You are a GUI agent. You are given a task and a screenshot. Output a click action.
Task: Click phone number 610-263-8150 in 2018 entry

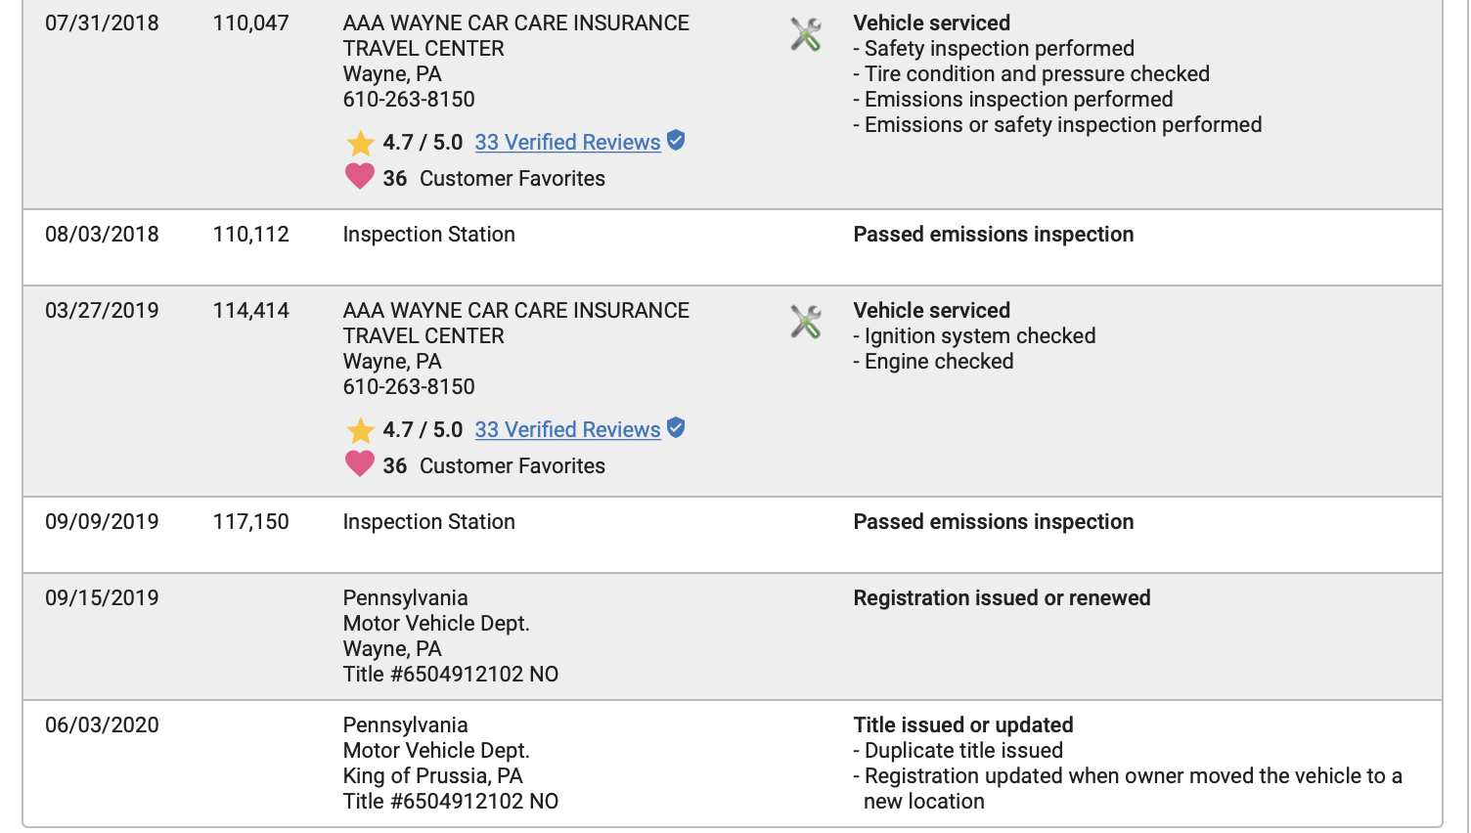click(x=409, y=100)
